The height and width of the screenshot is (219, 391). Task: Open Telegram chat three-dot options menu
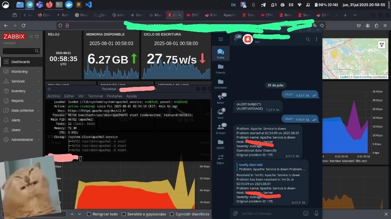pos(316,39)
